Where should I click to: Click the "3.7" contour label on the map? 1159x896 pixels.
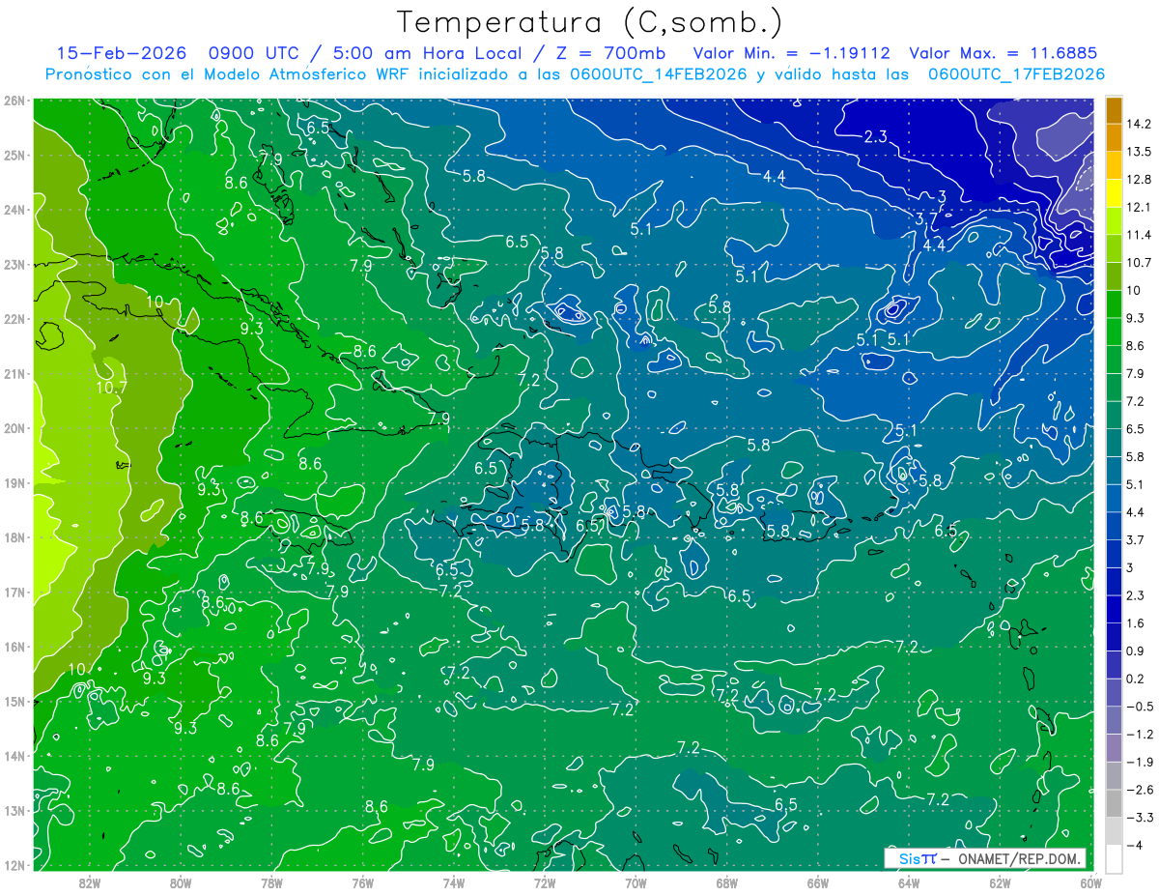click(928, 220)
